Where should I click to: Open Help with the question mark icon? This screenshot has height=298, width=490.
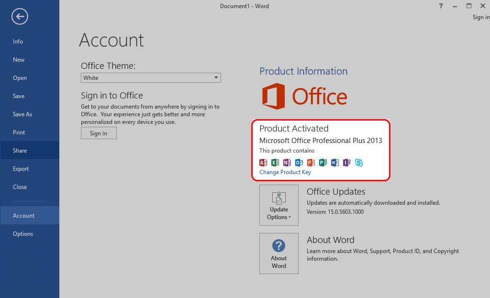441,6
